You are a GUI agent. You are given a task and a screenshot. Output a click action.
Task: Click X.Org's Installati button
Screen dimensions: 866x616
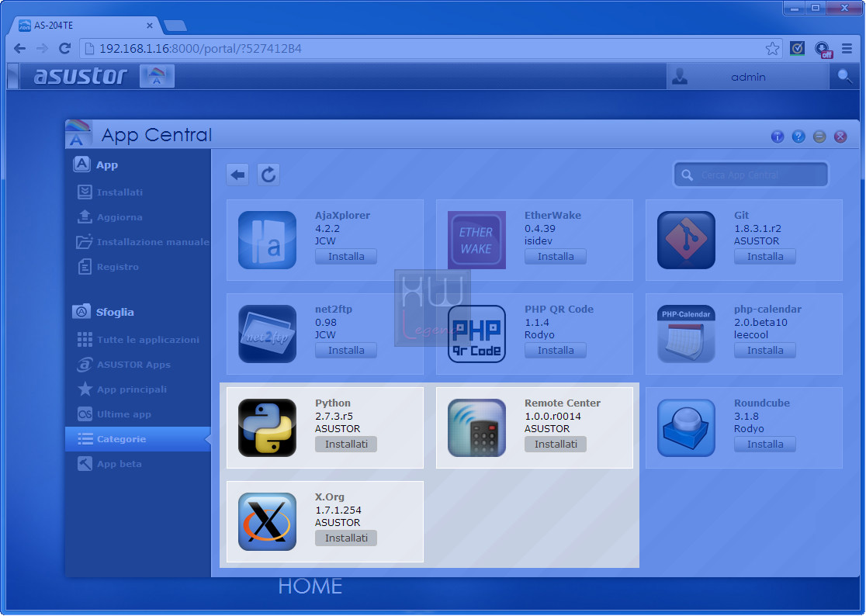point(346,538)
